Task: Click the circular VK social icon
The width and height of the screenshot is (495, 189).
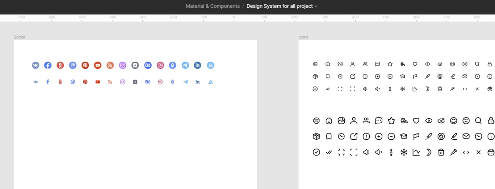Action: click(36, 65)
